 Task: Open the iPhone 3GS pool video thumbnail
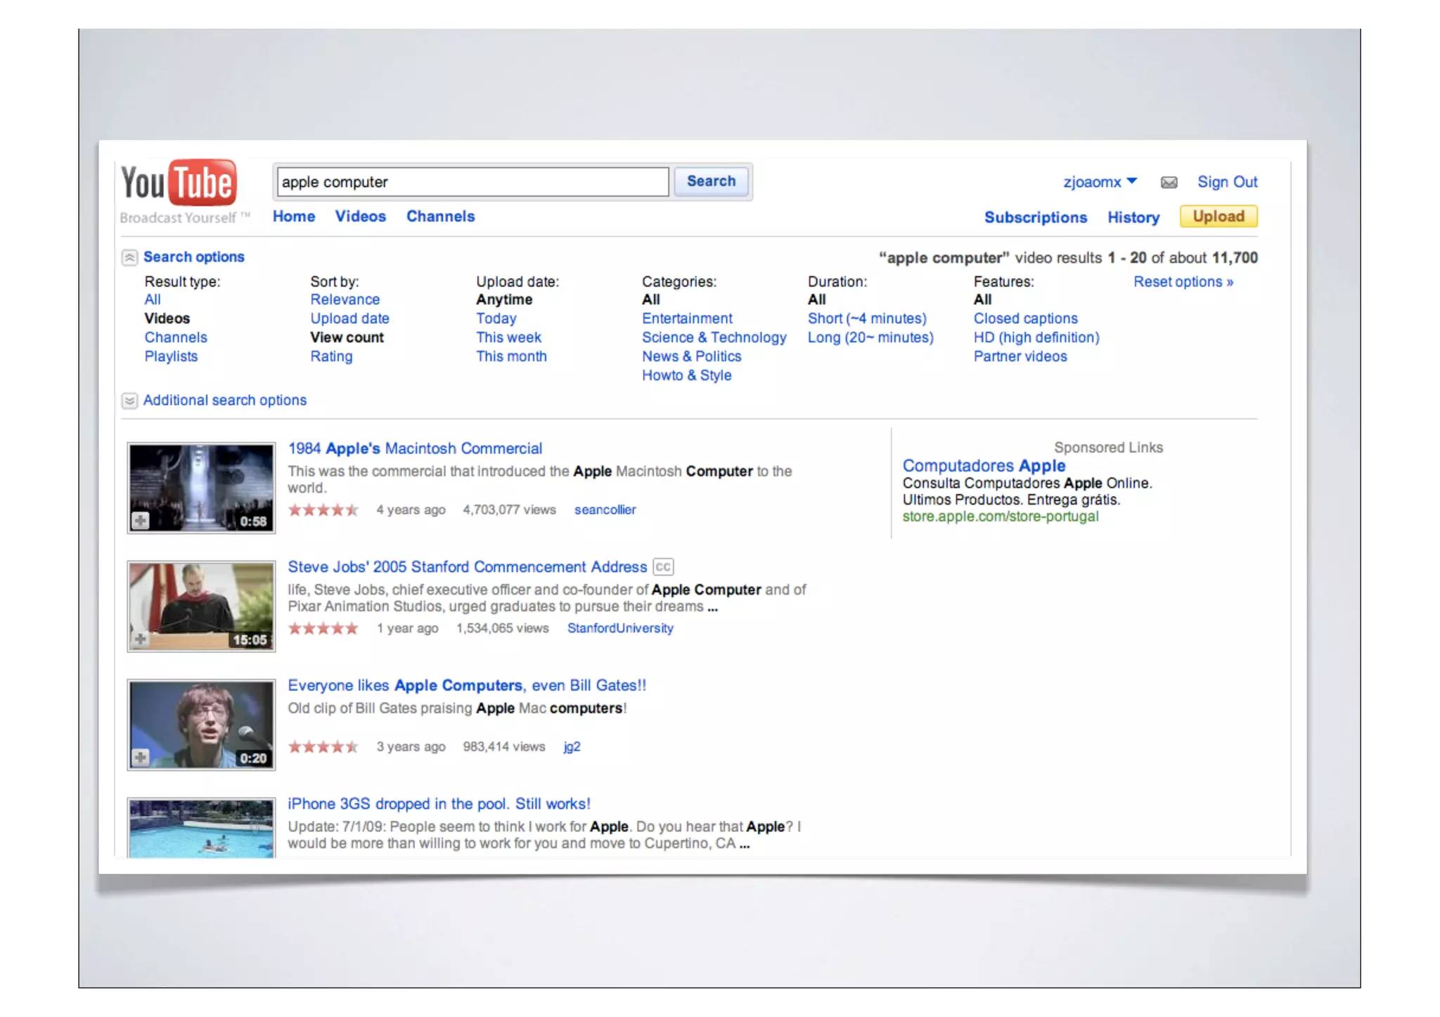click(x=201, y=828)
